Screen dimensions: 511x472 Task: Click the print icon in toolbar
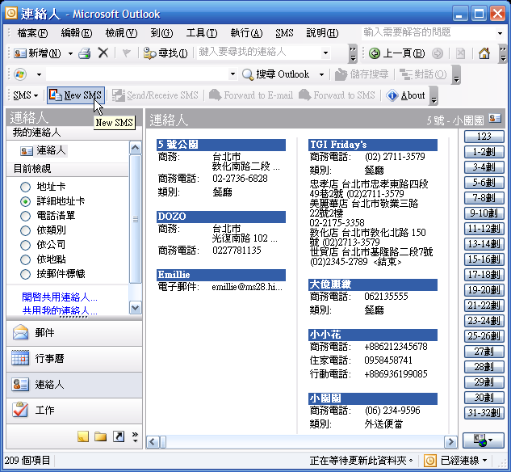(x=85, y=53)
